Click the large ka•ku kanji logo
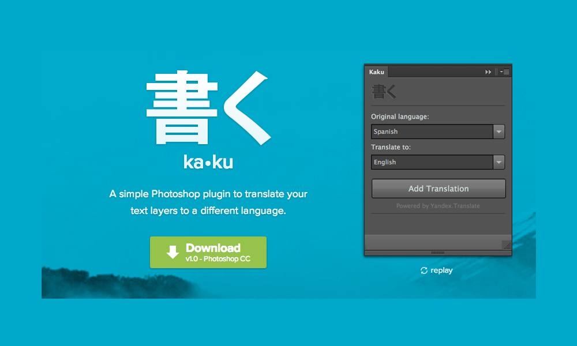The height and width of the screenshot is (346, 577). pyautogui.click(x=209, y=108)
